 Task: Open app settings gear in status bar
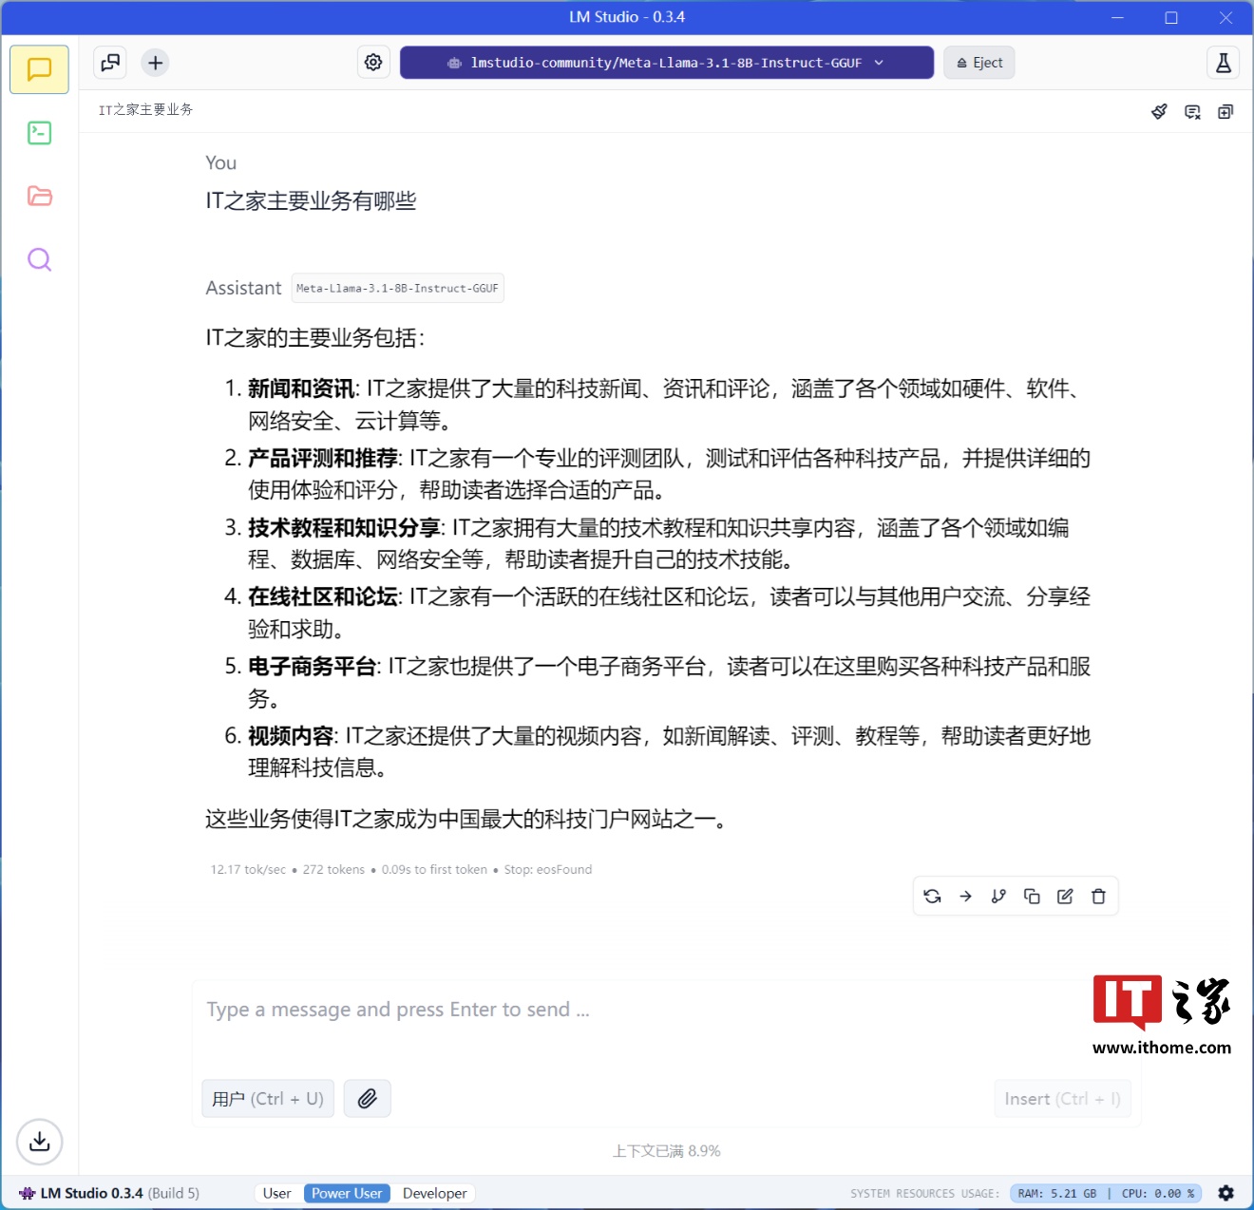(x=1226, y=1194)
